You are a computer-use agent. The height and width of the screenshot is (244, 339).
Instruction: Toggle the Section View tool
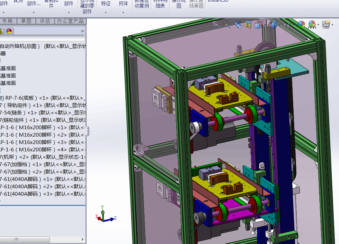click(248, 25)
